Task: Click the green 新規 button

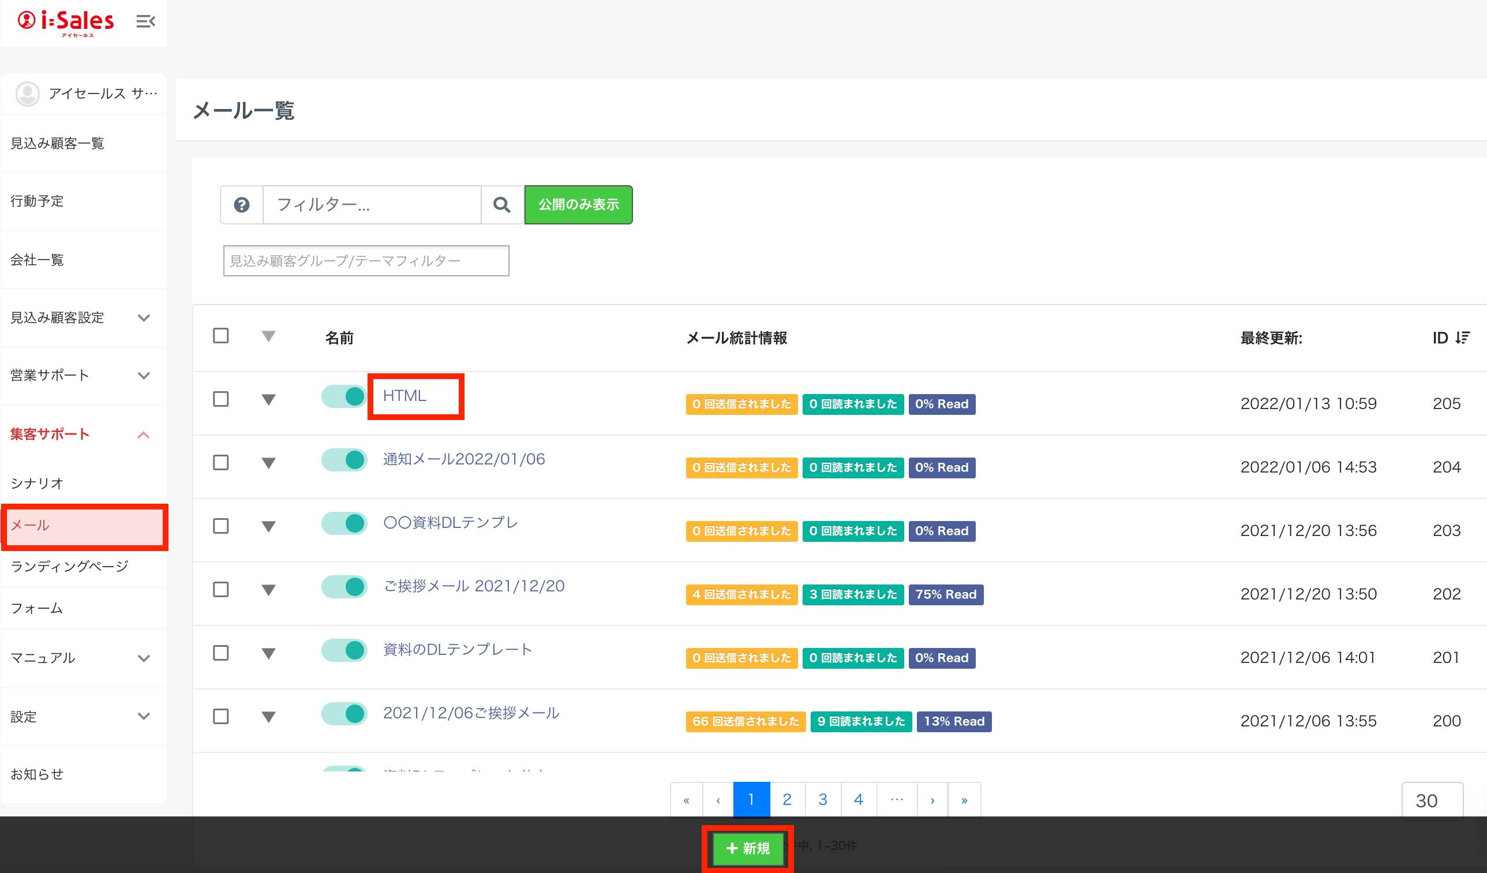Action: click(748, 848)
